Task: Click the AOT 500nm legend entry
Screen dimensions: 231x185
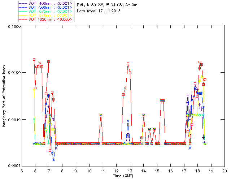Action: [x=46, y=7]
